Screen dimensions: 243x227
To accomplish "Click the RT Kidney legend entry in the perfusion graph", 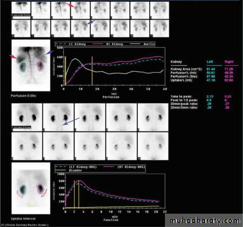I will (108, 44).
